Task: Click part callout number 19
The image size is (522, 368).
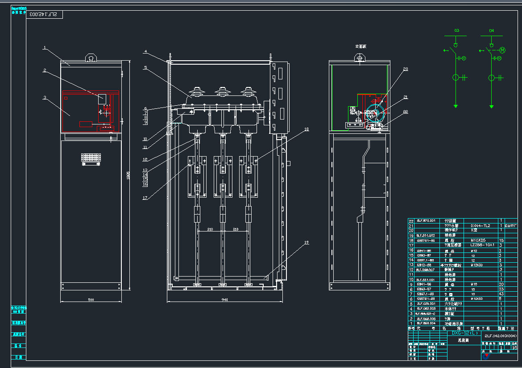Action: tap(306, 243)
